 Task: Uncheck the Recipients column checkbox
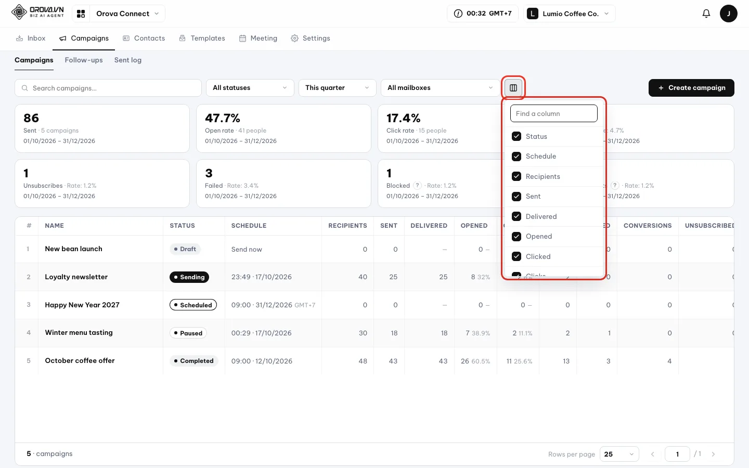(516, 176)
